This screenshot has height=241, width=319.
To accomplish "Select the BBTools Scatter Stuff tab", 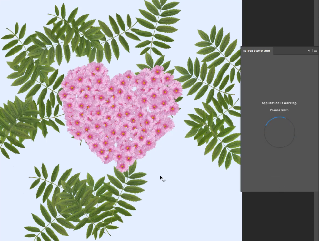I will [x=257, y=51].
